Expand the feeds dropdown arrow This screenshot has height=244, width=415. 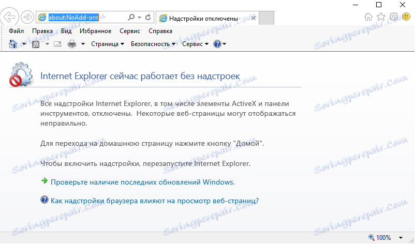click(x=47, y=44)
